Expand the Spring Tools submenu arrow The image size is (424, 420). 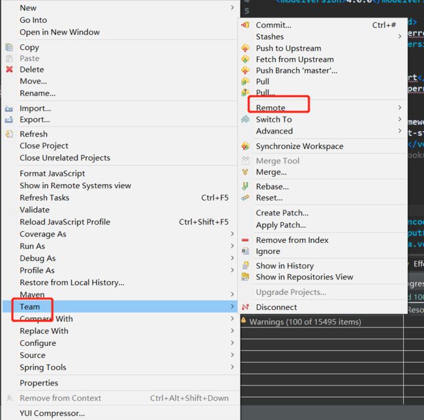pyautogui.click(x=232, y=367)
